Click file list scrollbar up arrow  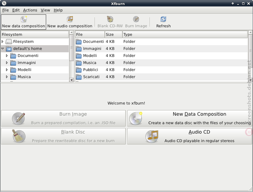[250, 33]
